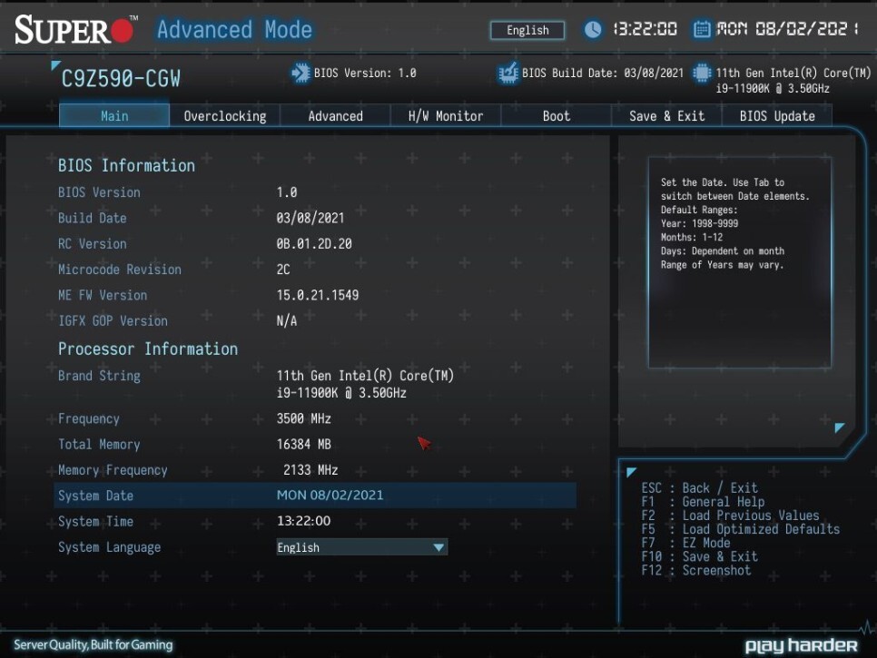The image size is (877, 658).
Task: Click the calendar icon in header
Action: pos(702,29)
